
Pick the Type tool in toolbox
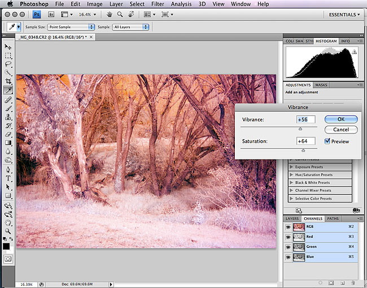(x=8, y=178)
